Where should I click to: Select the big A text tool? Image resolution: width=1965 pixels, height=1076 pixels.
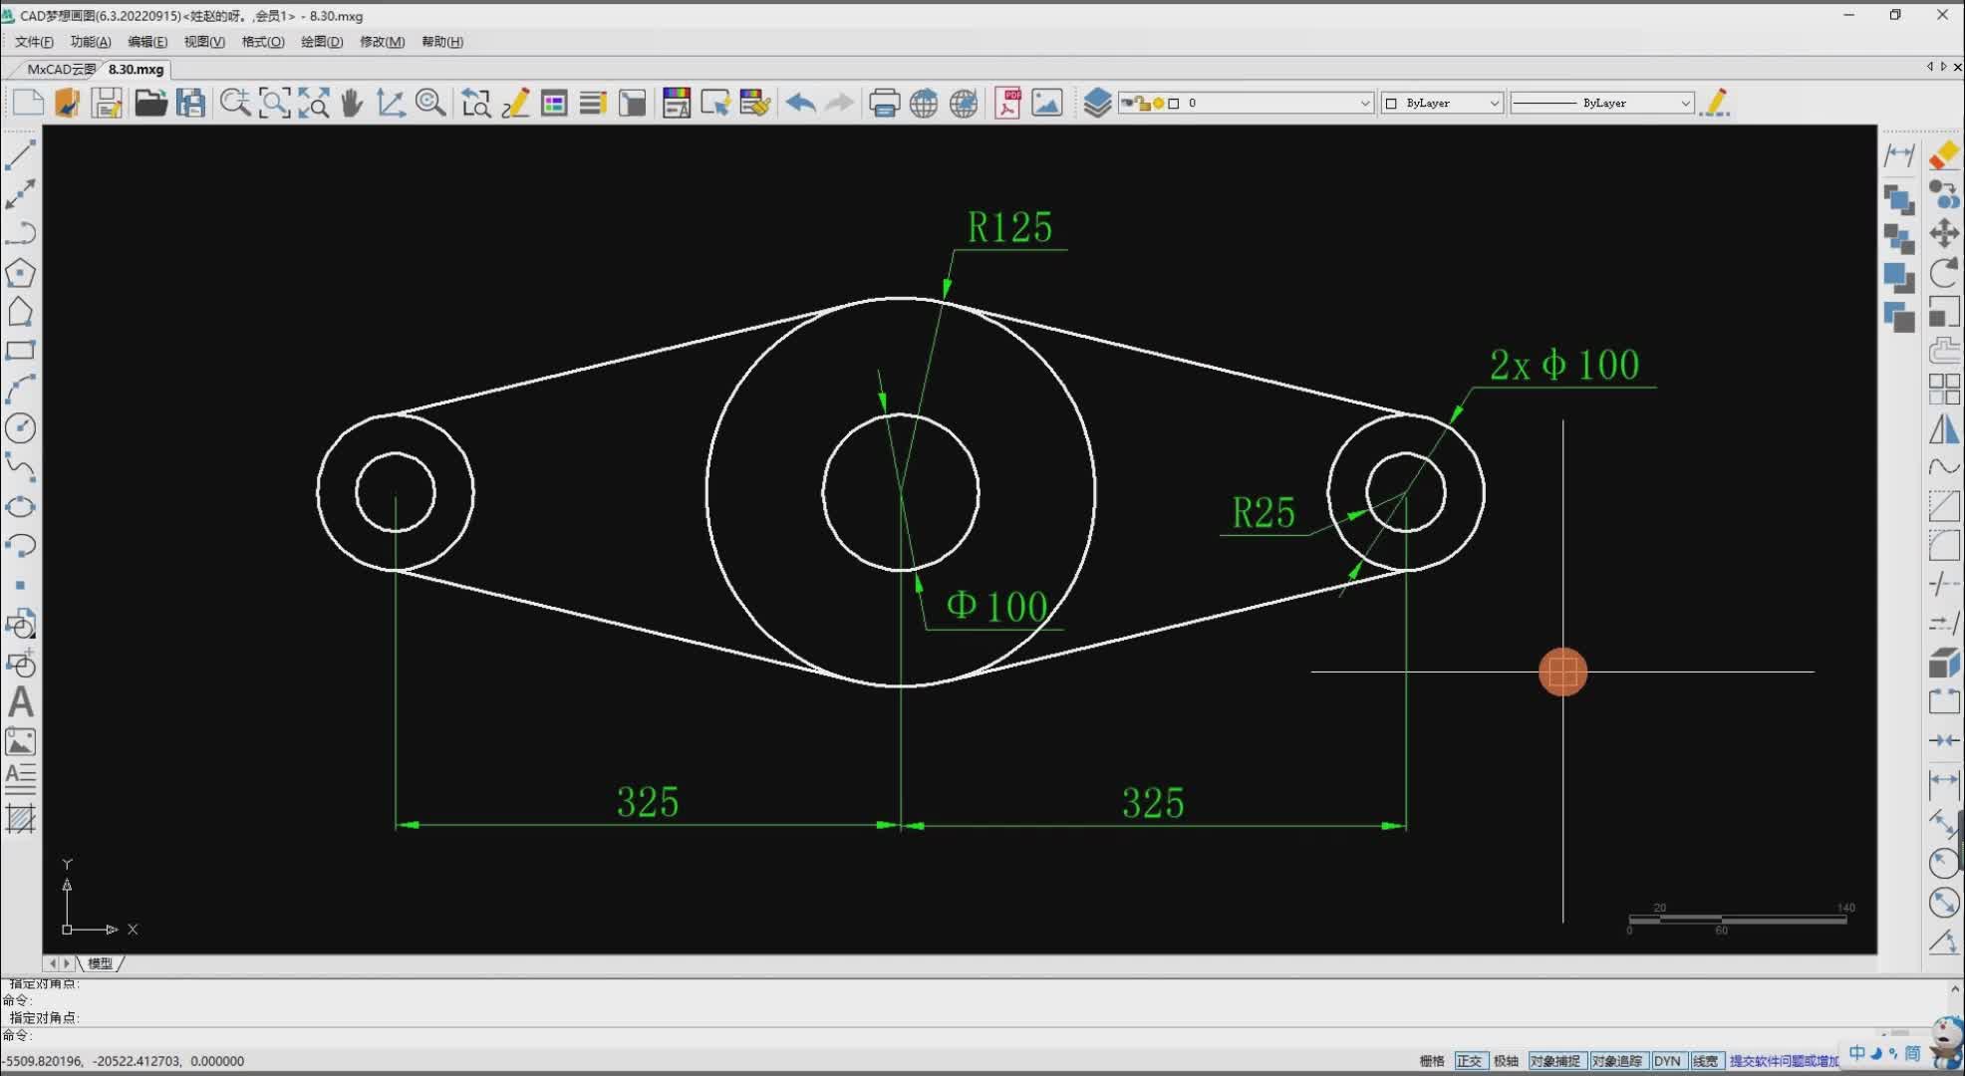click(x=20, y=702)
